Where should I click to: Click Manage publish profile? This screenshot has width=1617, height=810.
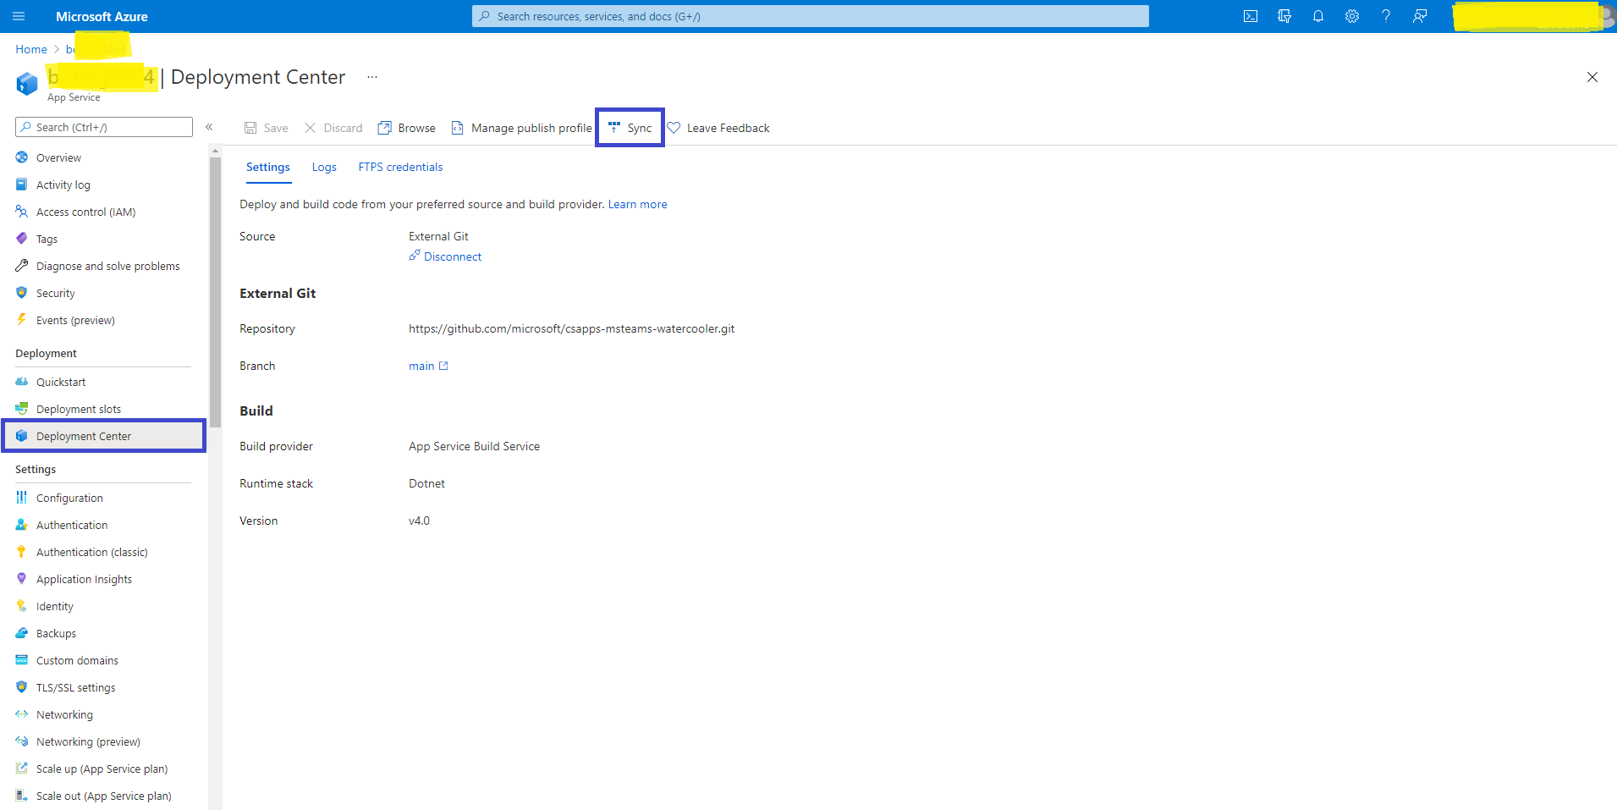pos(521,128)
